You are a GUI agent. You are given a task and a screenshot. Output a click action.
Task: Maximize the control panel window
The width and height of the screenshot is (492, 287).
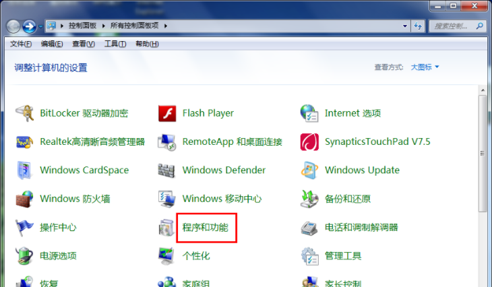(x=453, y=6)
